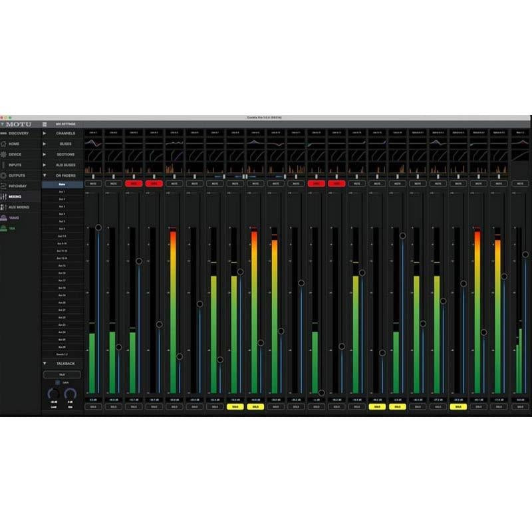Click the Discovery icon in sidebar
This screenshot has width=532, height=532.
pos(4,134)
